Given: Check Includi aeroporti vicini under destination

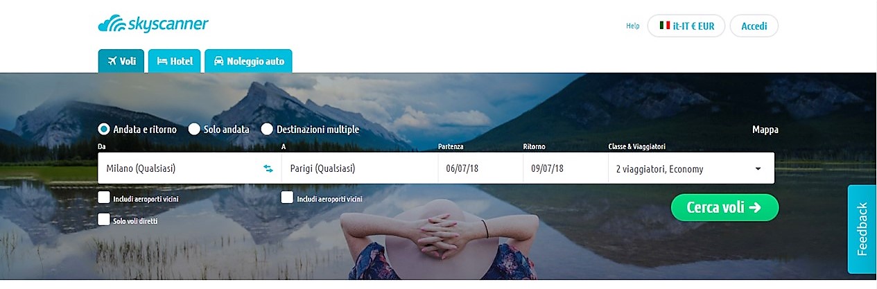Looking at the screenshot, I should (287, 198).
